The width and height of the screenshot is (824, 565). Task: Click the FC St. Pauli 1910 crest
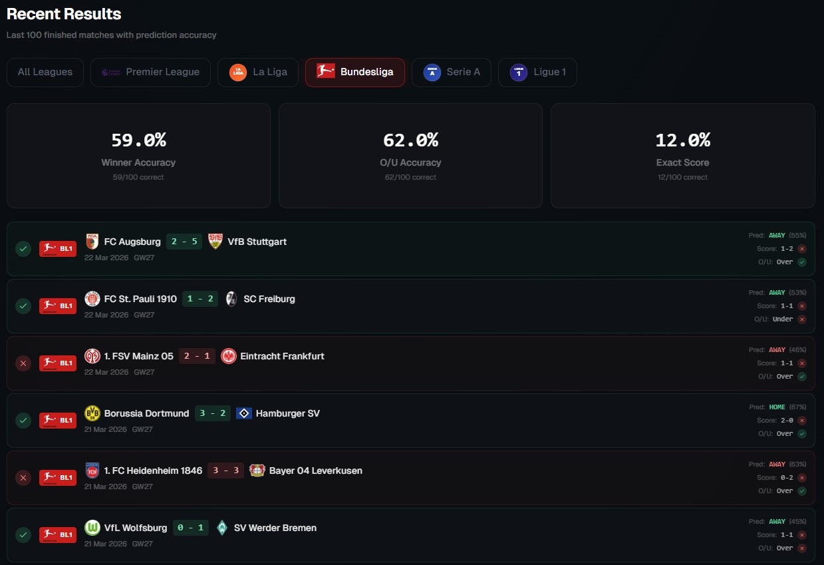(92, 299)
